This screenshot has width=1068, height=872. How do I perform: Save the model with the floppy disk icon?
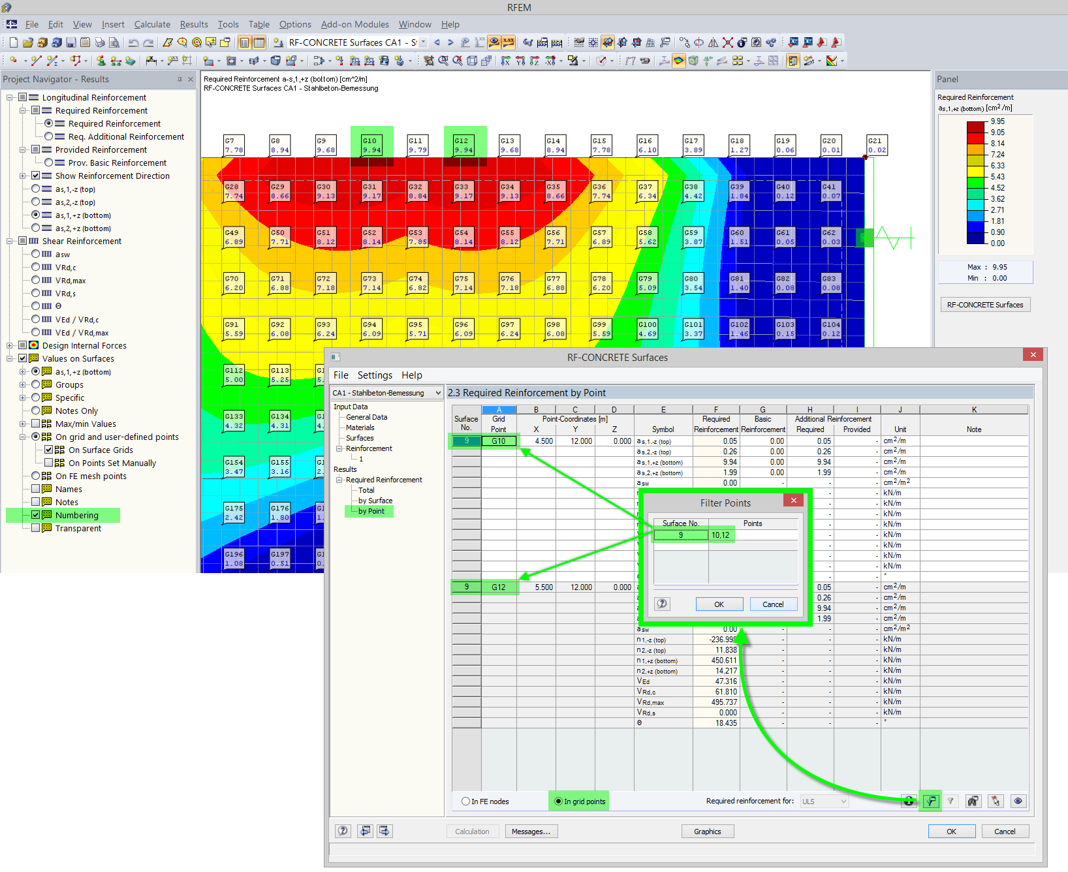point(71,42)
